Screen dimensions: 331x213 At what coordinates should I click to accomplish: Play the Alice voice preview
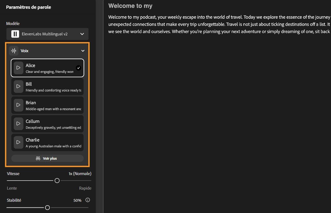point(18,68)
